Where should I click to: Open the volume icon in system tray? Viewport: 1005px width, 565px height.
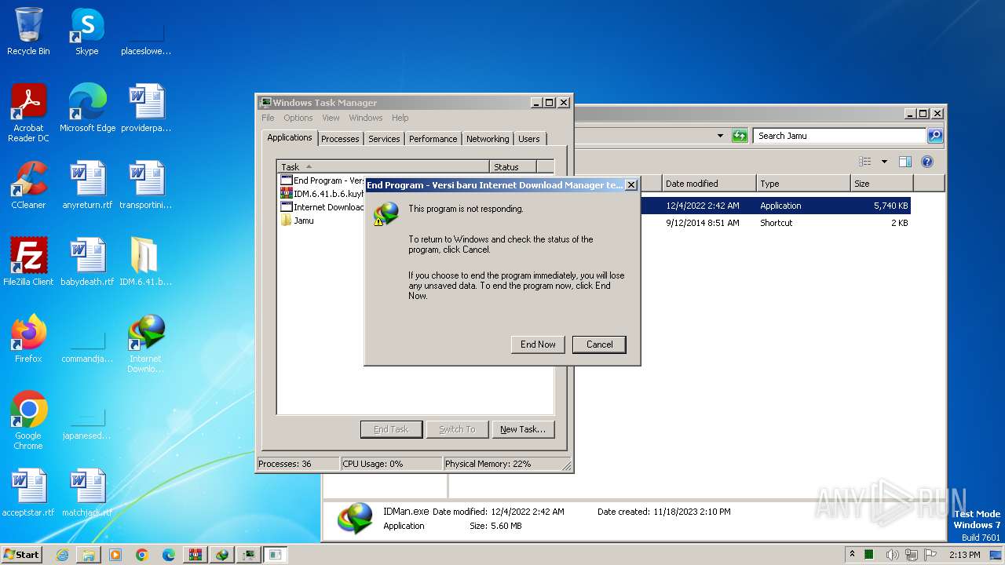892,555
